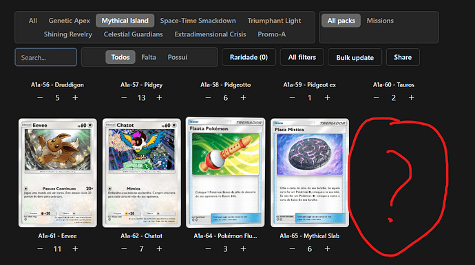475x265 pixels.
Task: Switch to Celestial Guardians expansion
Action: point(134,34)
